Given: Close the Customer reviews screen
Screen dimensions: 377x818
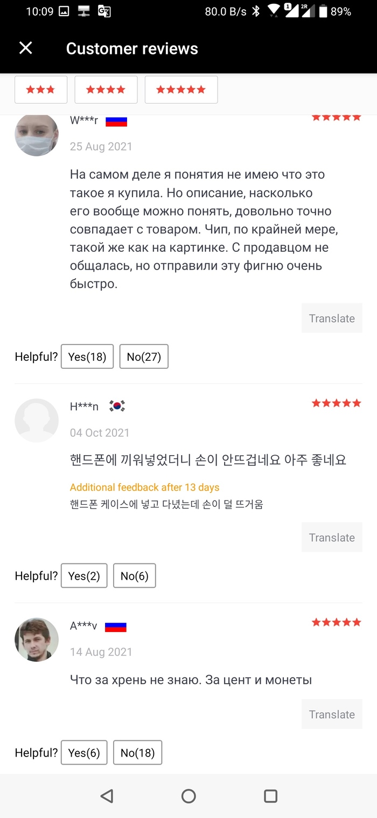Looking at the screenshot, I should point(25,49).
